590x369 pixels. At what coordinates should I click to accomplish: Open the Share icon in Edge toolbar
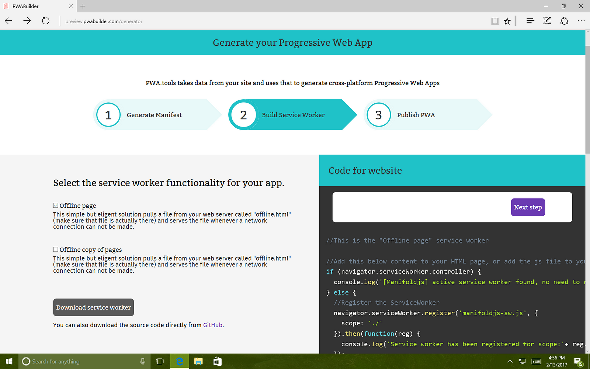564,21
